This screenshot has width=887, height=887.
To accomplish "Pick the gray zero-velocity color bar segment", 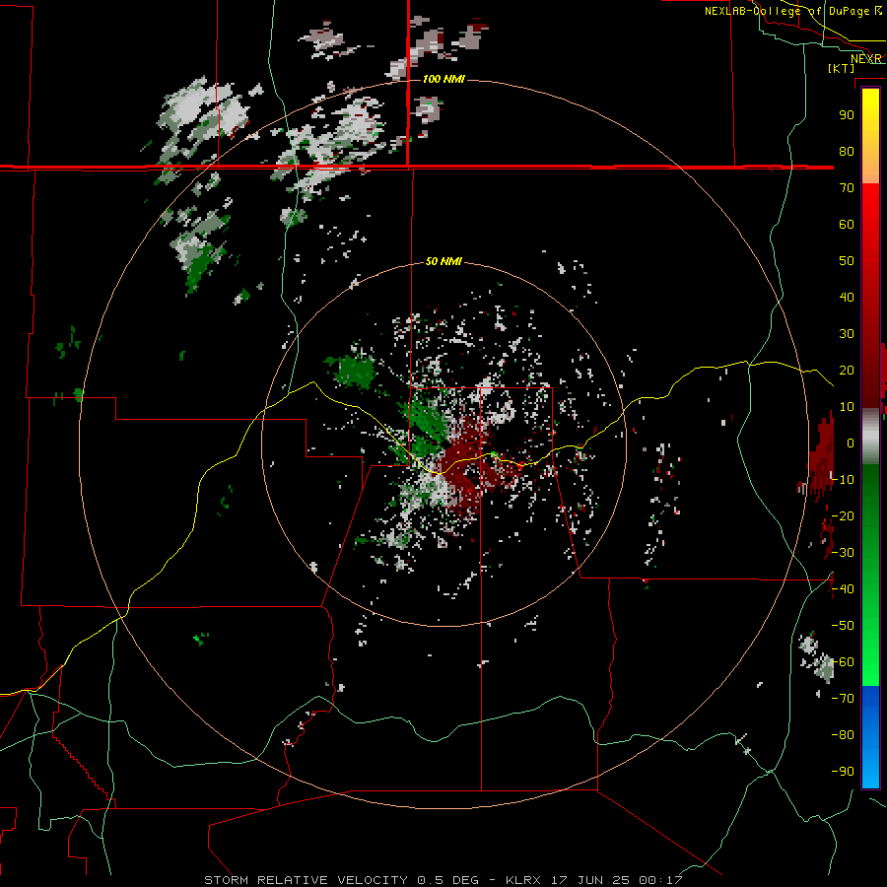I will pyautogui.click(x=870, y=437).
